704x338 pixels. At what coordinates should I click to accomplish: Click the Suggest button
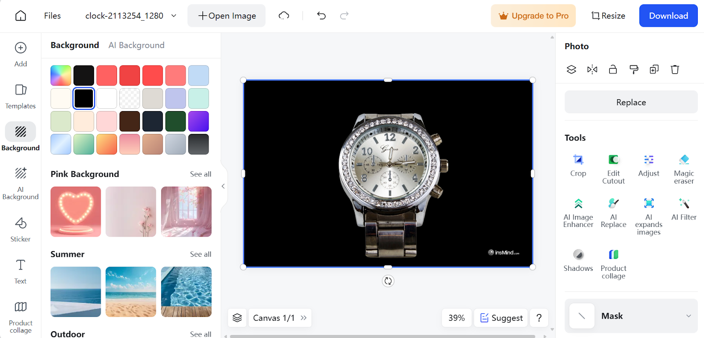coord(501,318)
